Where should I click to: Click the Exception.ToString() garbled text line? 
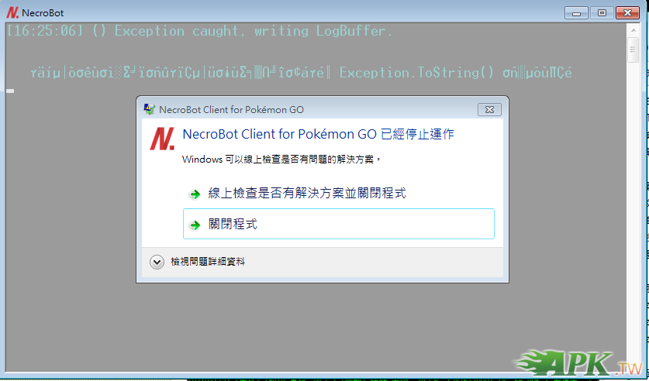pos(302,73)
